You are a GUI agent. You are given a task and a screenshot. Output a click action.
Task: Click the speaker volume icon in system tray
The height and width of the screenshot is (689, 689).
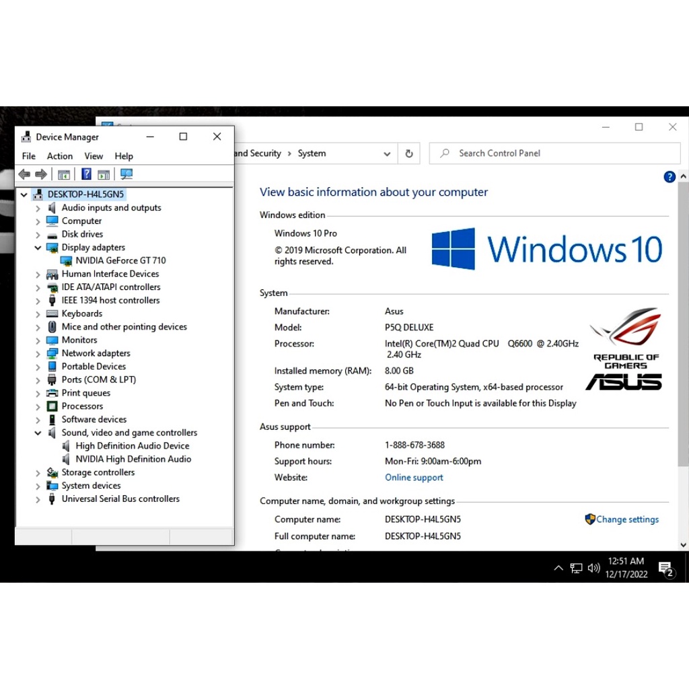pos(593,568)
